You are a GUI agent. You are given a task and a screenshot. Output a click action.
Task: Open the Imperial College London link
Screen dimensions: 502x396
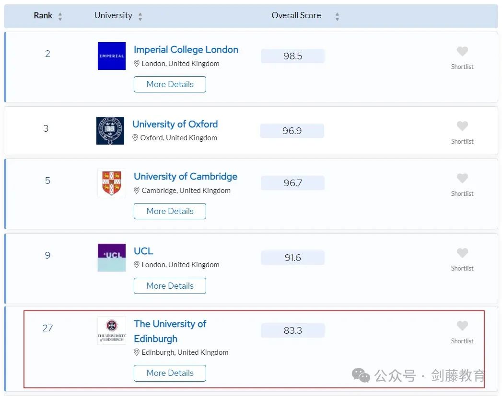click(x=186, y=49)
